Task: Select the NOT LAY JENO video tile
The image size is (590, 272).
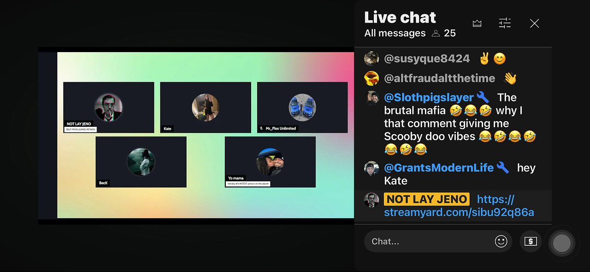Action: click(109, 107)
